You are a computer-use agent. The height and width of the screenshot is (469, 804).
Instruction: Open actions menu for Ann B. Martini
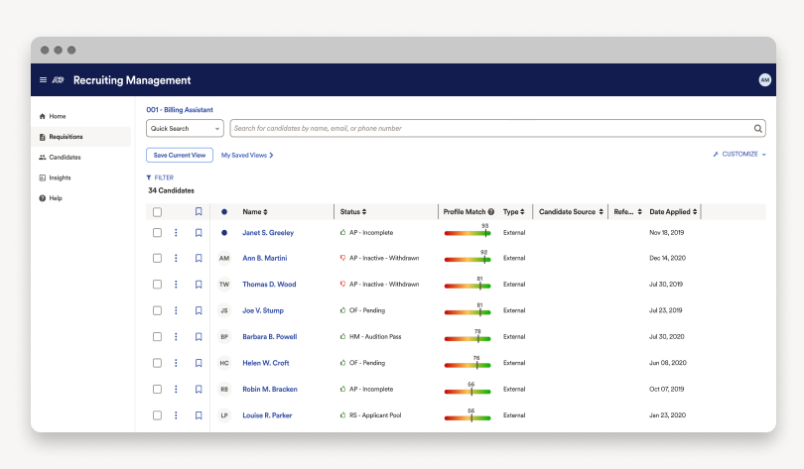pyautogui.click(x=176, y=258)
